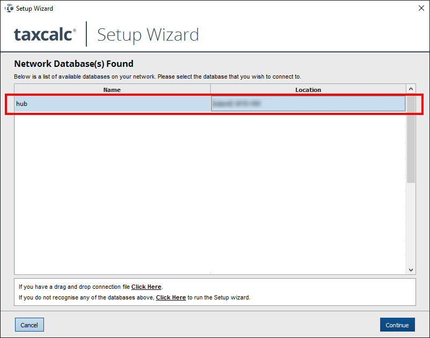This screenshot has height=338, width=430.
Task: Click the scrollbar track below the thumb
Action: [411, 225]
